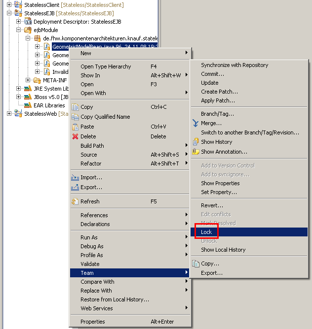Viewport: 312px width, 329px height.
Task: Click the Show History icon
Action: pyautogui.click(x=195, y=142)
